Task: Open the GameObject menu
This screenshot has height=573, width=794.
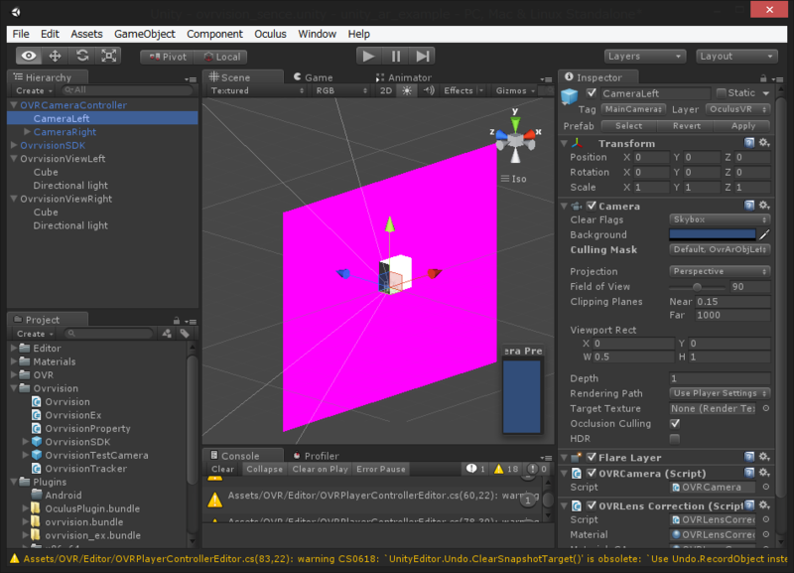Action: pos(144,34)
